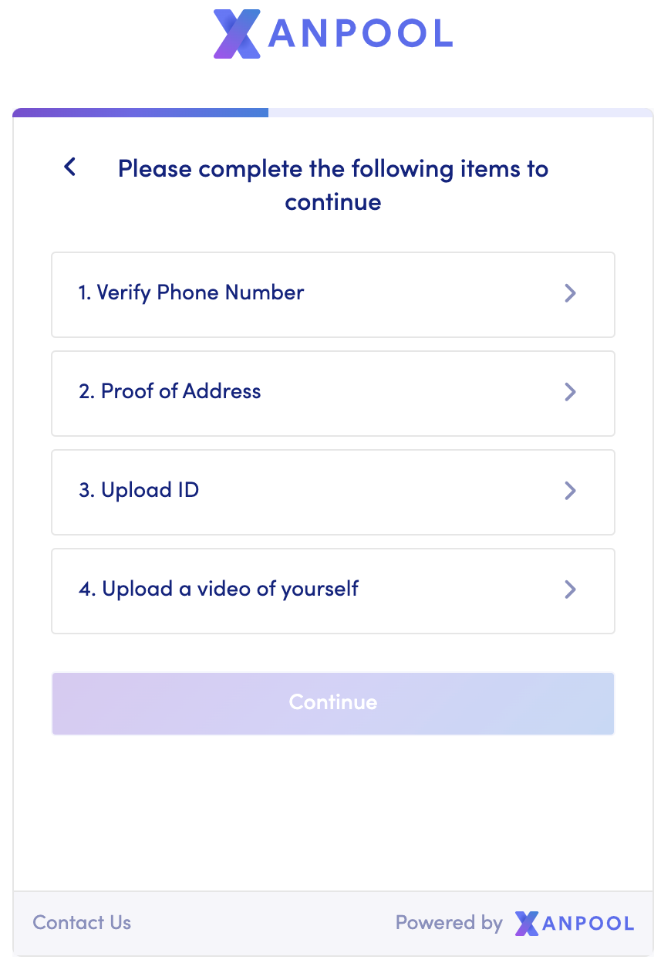
Task: Open Proof of Address via its chevron
Action: click(x=570, y=392)
